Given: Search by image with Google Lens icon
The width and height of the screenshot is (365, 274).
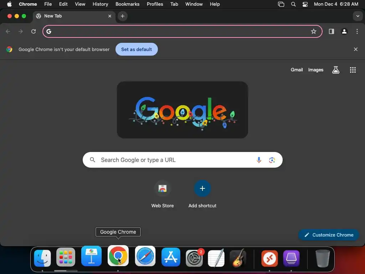Looking at the screenshot, I should click(272, 160).
